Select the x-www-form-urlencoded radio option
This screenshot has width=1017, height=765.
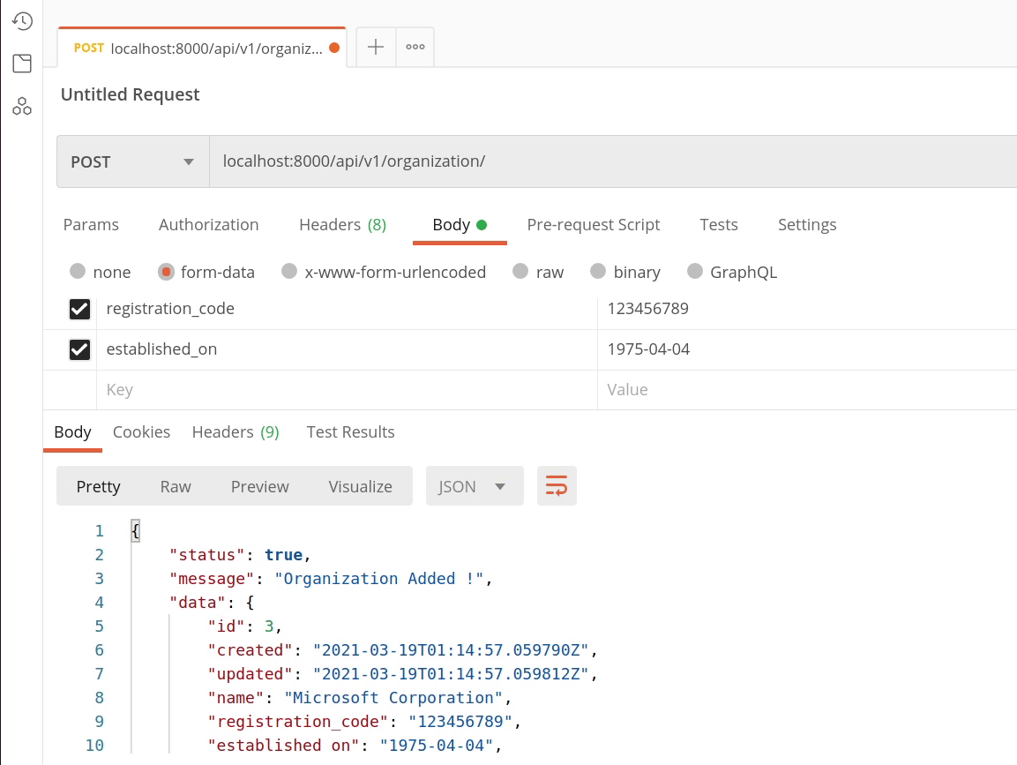click(289, 272)
